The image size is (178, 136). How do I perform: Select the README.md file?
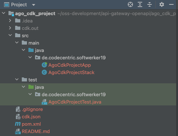click(36, 131)
